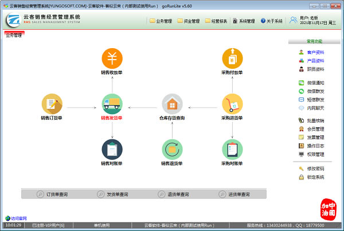The image size is (344, 231).
Task: Click the red 加油中国 stamp
Action: click(329, 209)
